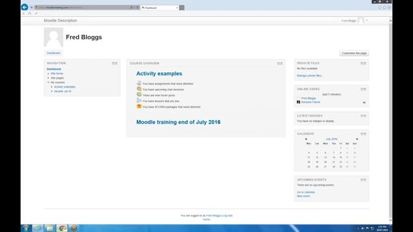The width and height of the screenshot is (413, 232).
Task: Click the browser Tools gear icon
Action: 389,8
